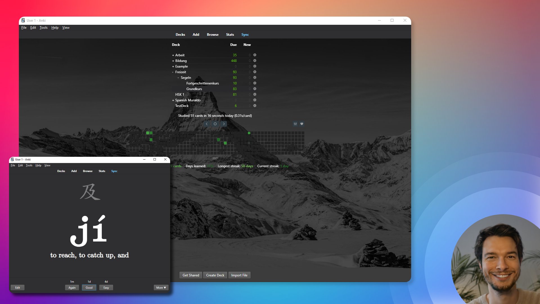540x304 pixels.
Task: Click settings gear icon next to Grundkurs deck
Action: pos(255,89)
